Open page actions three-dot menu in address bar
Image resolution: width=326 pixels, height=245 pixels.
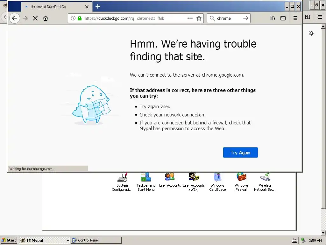coord(190,18)
